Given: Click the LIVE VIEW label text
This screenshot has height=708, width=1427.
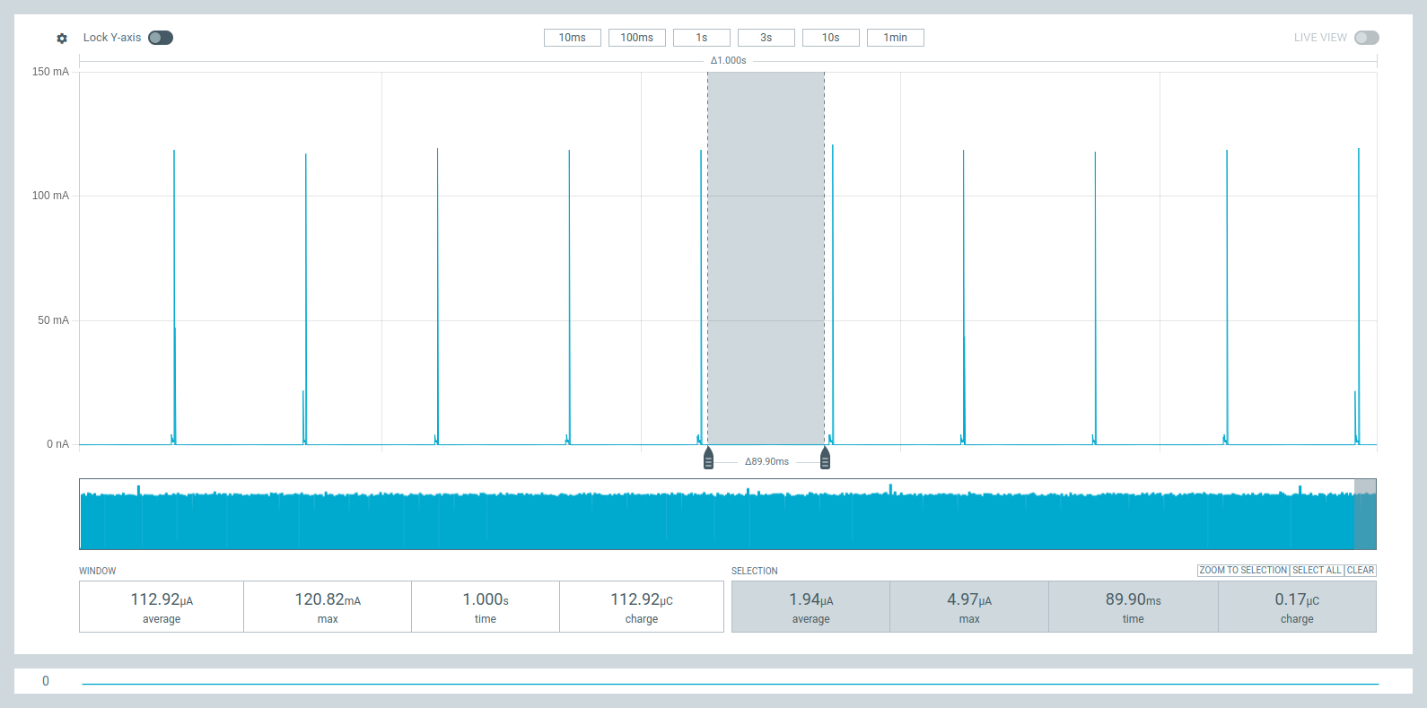Looking at the screenshot, I should tap(1320, 38).
